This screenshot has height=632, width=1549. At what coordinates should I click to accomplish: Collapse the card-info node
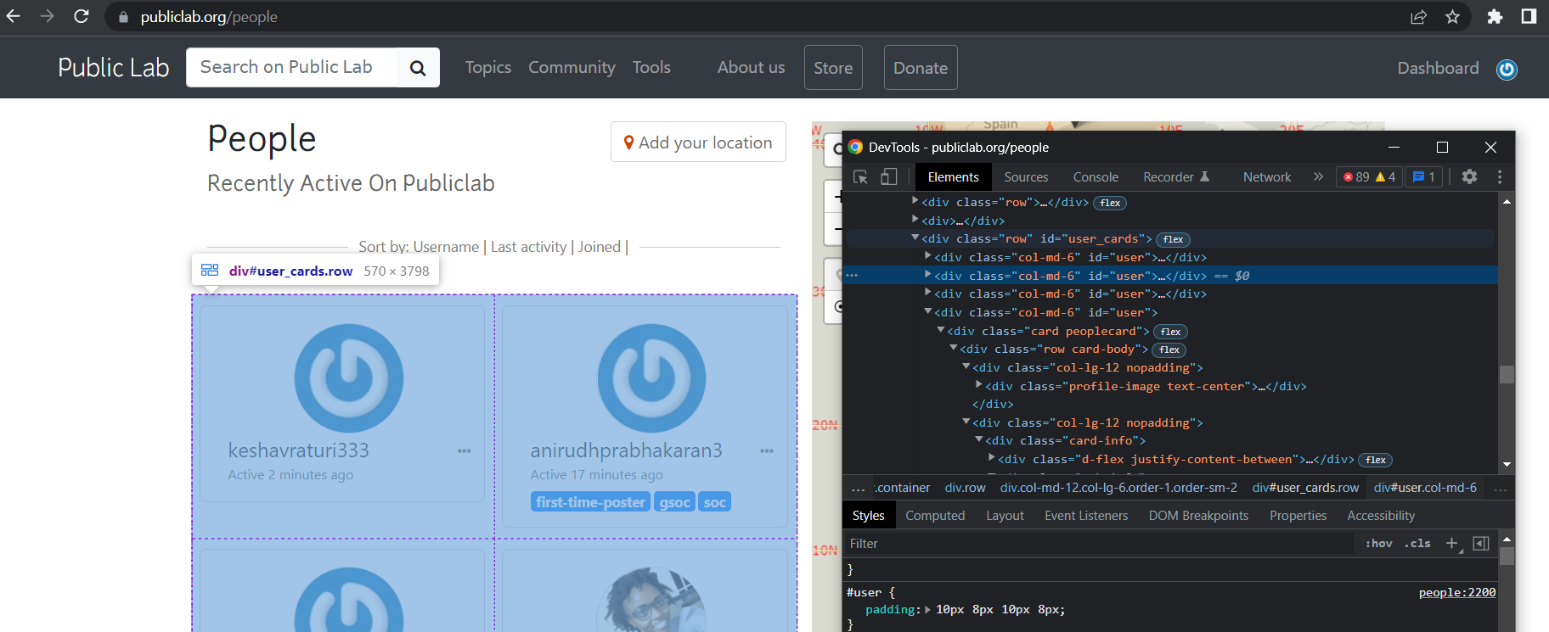coord(979,440)
